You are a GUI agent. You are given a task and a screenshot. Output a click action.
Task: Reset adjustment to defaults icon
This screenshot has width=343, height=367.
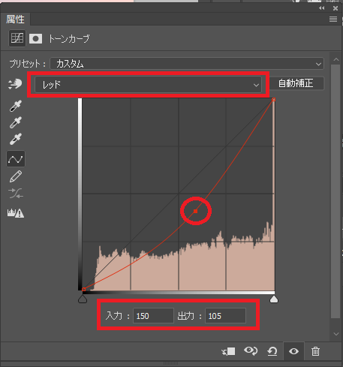click(x=272, y=351)
